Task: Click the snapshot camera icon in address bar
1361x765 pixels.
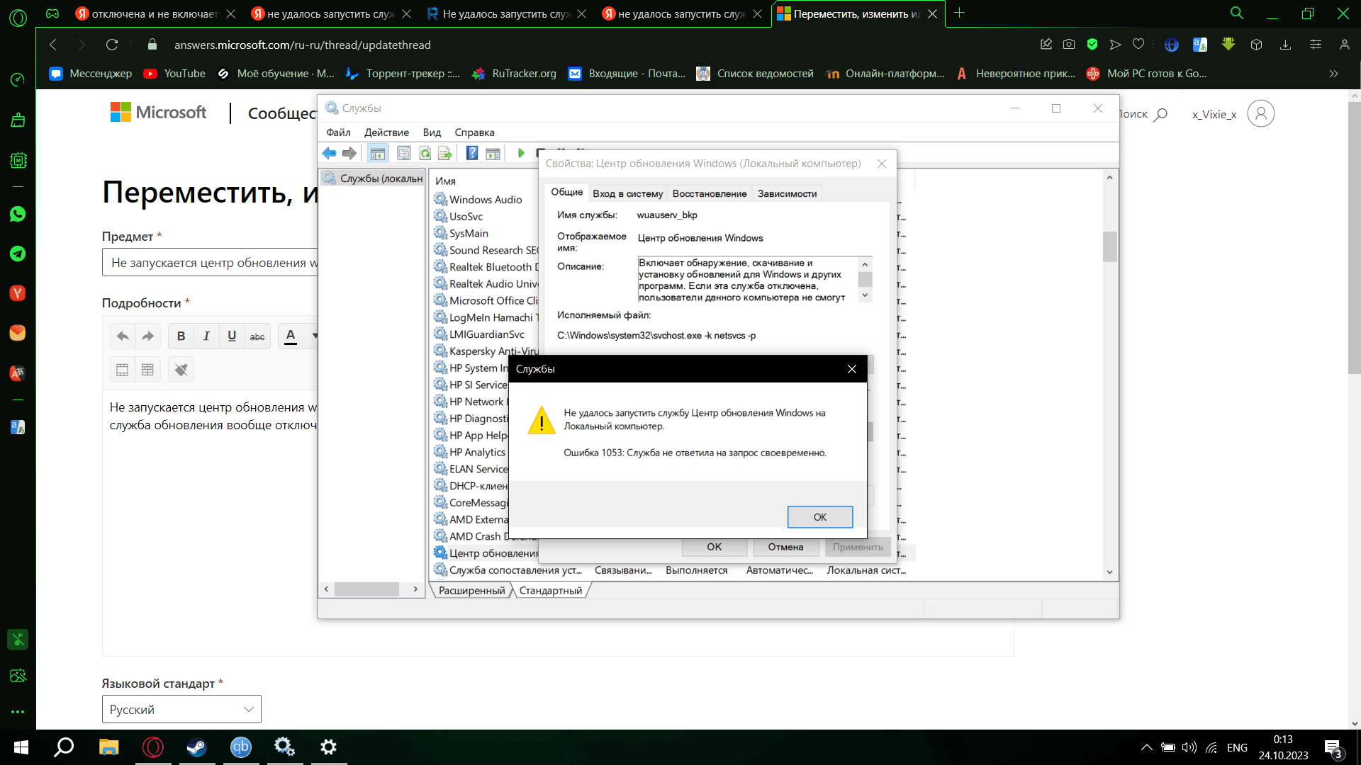Action: pos(1069,45)
